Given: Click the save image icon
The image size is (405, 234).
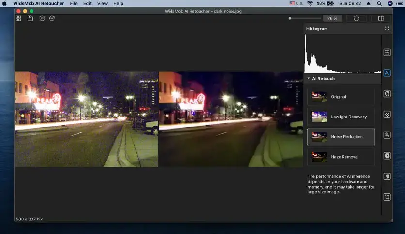Looking at the screenshot, I should (x=30, y=18).
